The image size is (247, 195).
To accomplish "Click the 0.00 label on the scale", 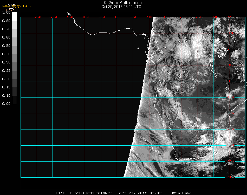I will tap(6, 104).
